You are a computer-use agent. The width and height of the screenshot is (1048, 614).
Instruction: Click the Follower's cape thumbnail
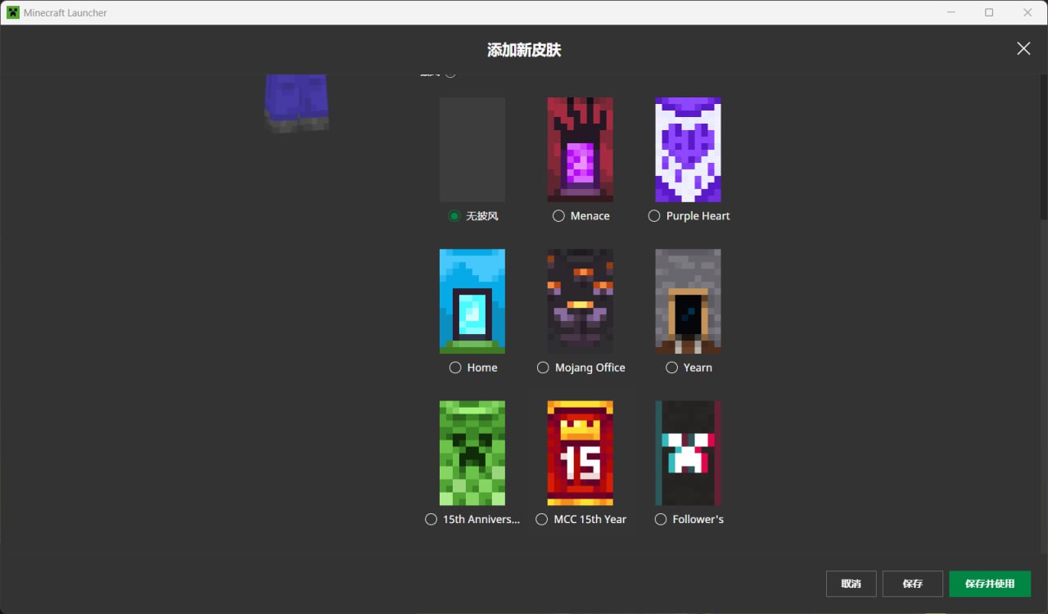coord(688,453)
